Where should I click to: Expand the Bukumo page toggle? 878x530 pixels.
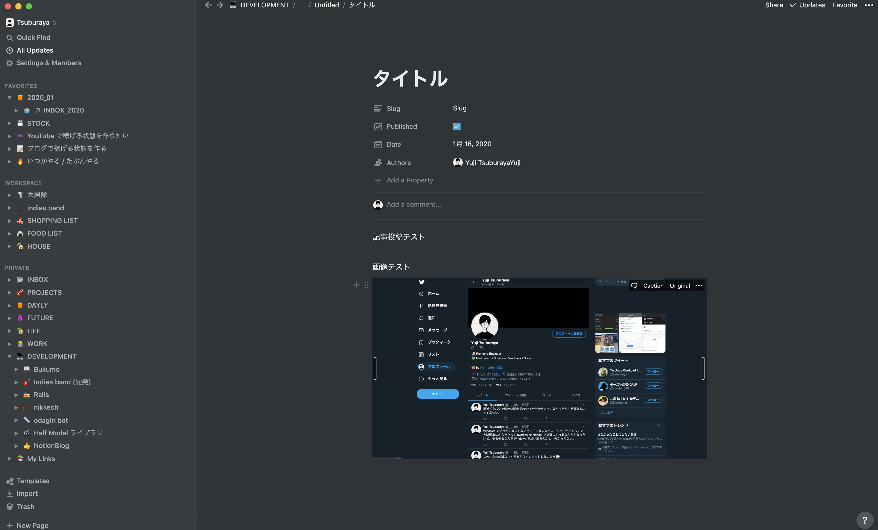(16, 369)
